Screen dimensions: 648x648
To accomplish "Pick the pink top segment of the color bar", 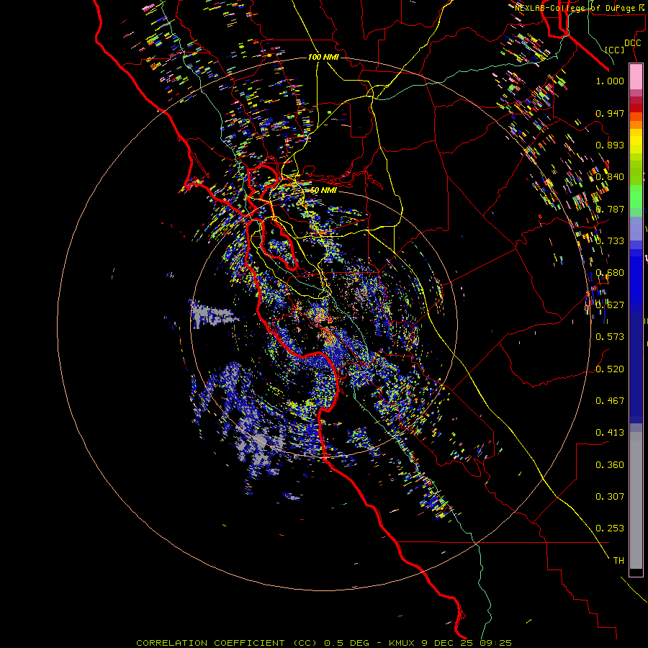I will coord(636,76).
